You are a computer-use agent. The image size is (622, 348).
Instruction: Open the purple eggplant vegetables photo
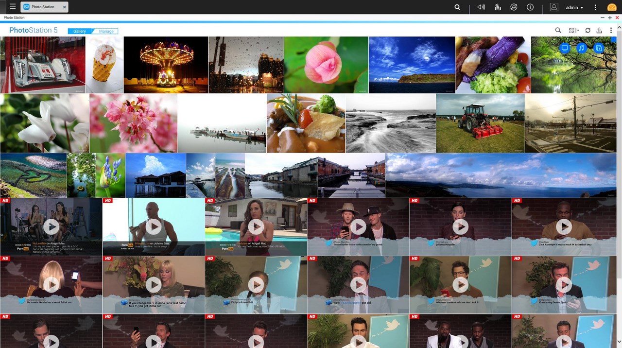(x=493, y=65)
